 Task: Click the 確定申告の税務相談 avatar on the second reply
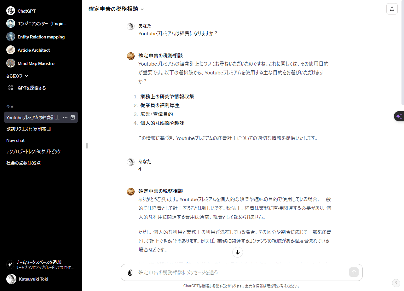(x=131, y=192)
